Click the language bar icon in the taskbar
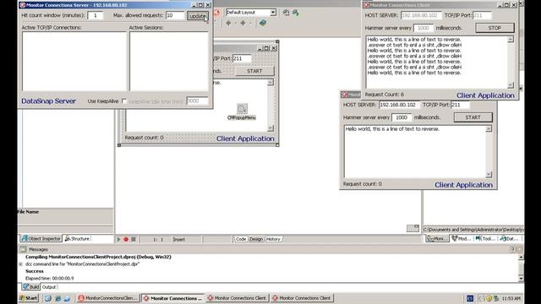 470,298
